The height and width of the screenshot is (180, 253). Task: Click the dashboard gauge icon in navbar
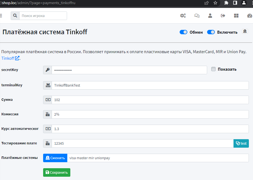(x=249, y=16)
